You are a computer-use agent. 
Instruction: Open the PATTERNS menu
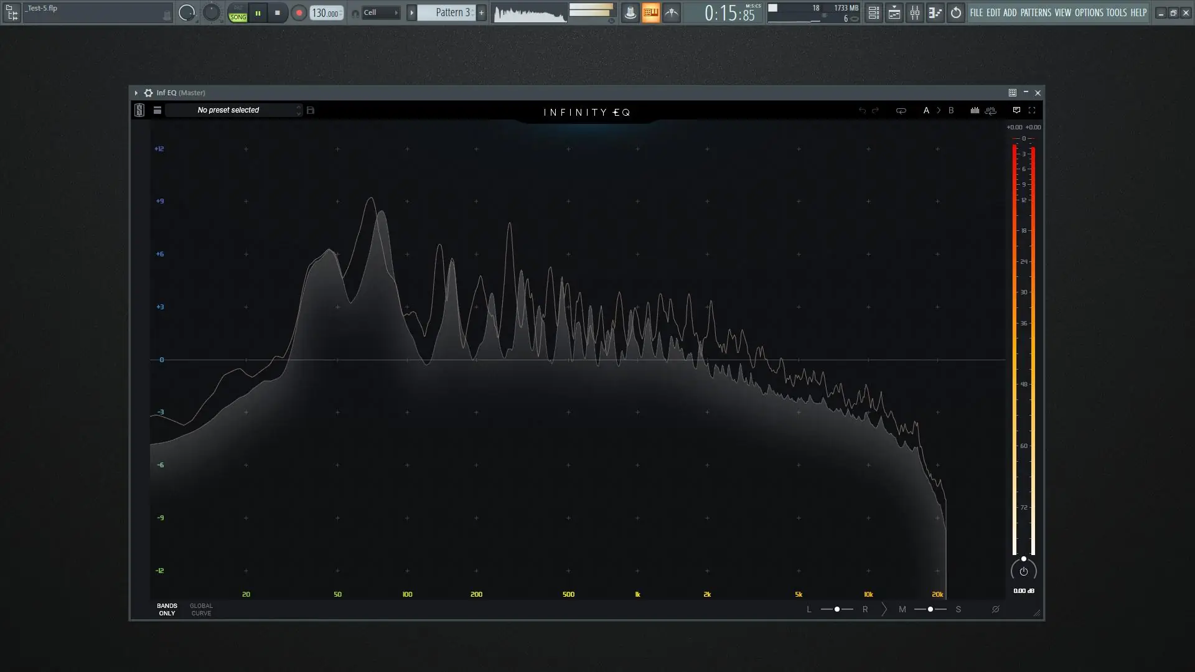coord(1036,12)
